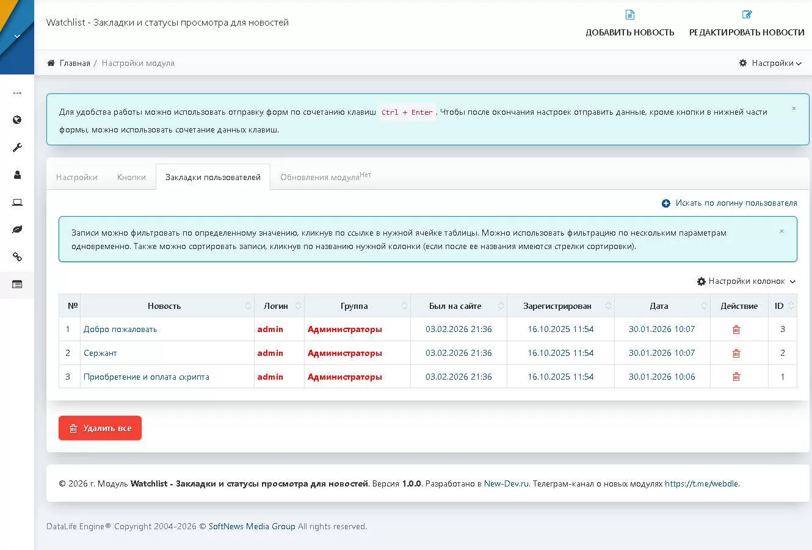This screenshot has width=812, height=550.
Task: Open the 'Обновления модуля' tab
Action: 324,177
